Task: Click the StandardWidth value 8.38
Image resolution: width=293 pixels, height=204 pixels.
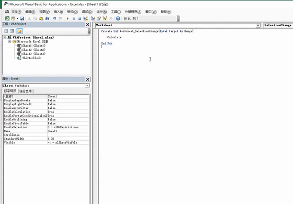Action: 68,139
